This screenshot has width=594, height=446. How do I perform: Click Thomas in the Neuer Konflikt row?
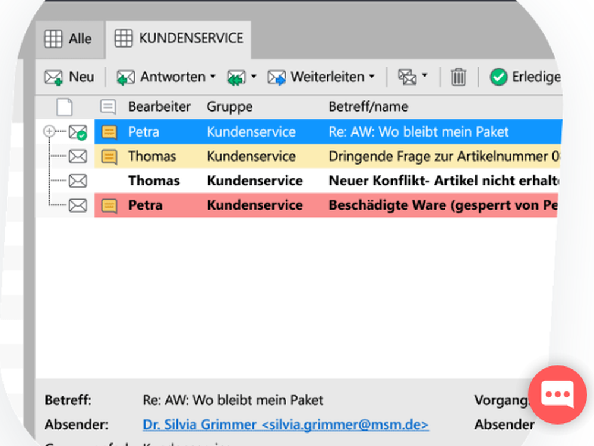coord(154,181)
